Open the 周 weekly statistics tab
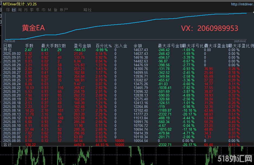Screen dimensions: 254x165 coord(20,10)
